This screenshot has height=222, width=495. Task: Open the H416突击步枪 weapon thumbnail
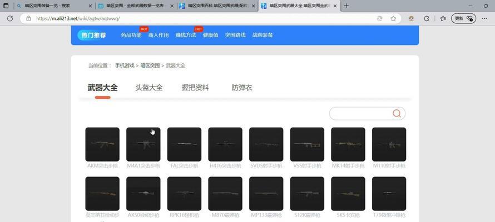225,144
